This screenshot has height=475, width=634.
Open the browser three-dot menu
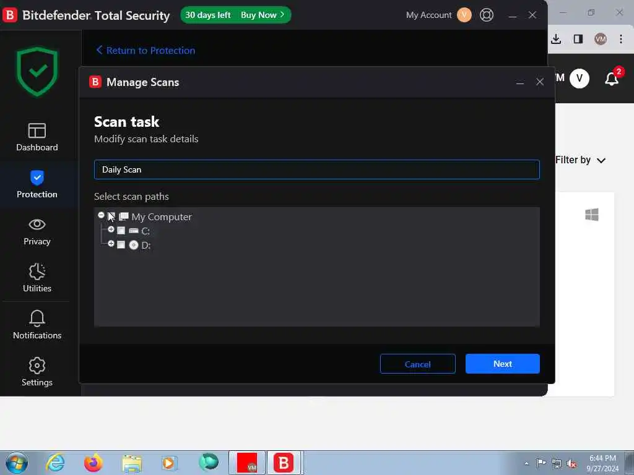pyautogui.click(x=620, y=39)
